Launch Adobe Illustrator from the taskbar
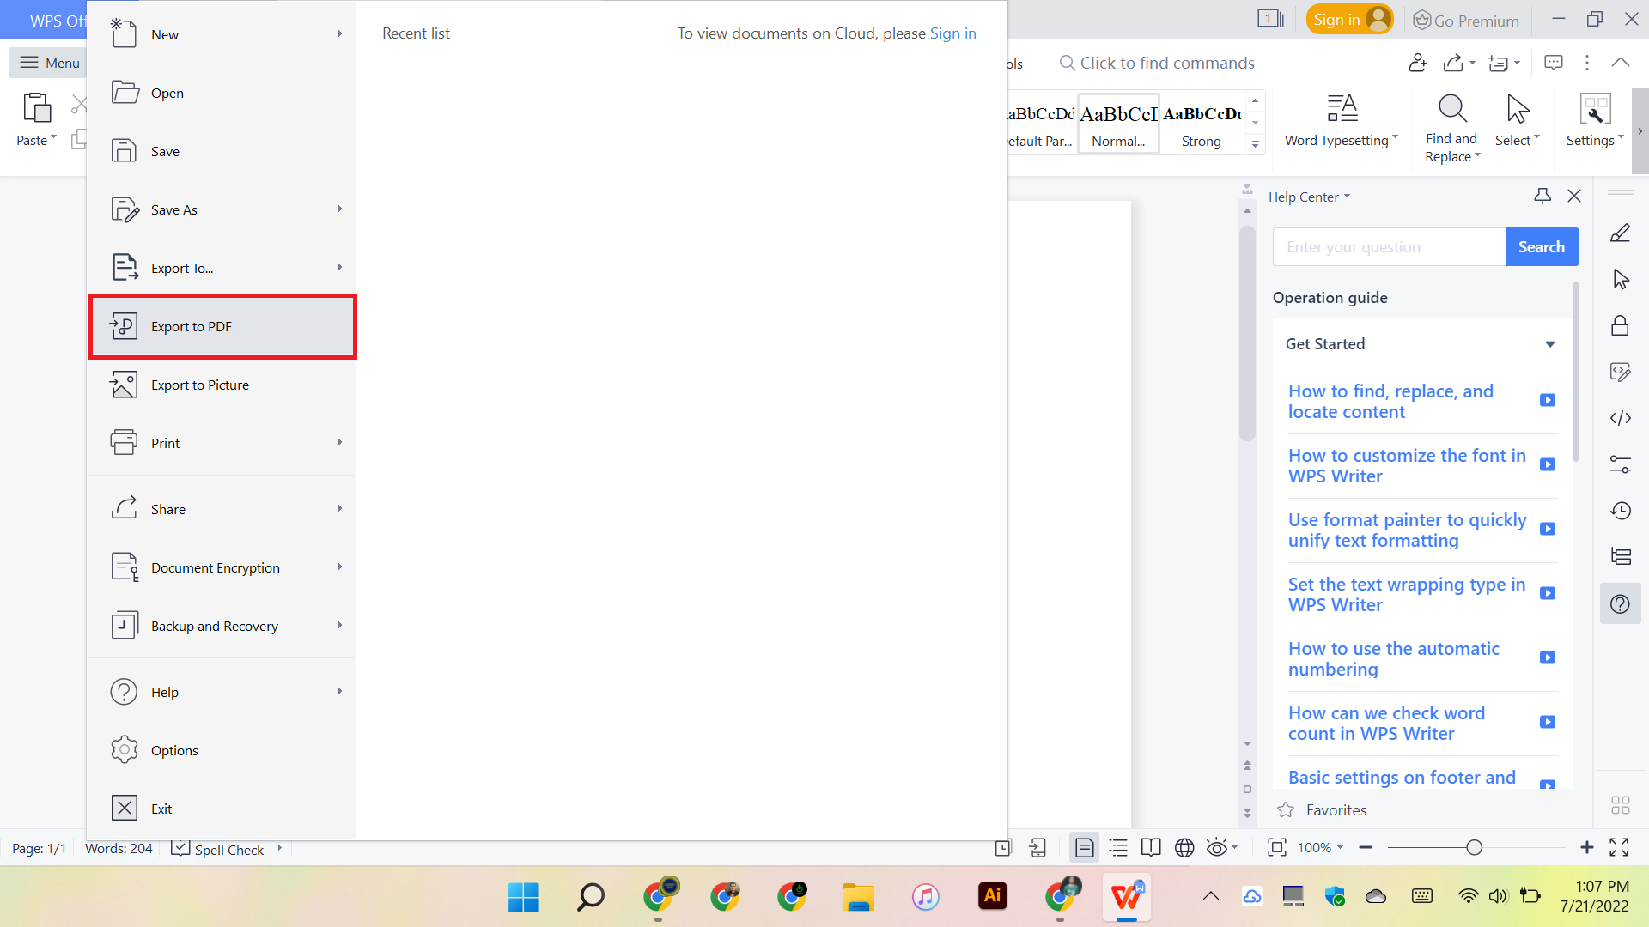Image resolution: width=1649 pixels, height=927 pixels. pos(992,896)
